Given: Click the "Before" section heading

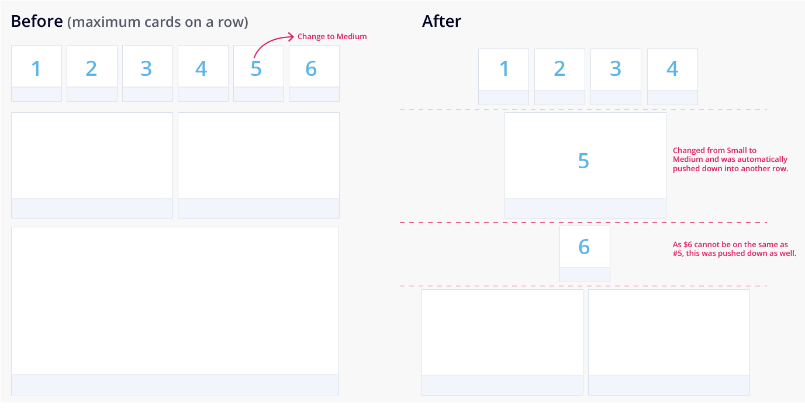Looking at the screenshot, I should [36, 22].
